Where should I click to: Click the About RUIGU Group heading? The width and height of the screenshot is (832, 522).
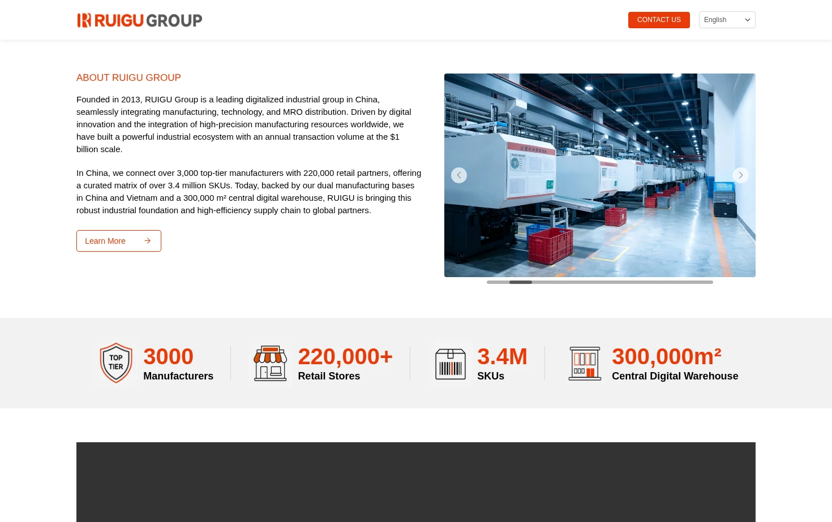point(128,77)
